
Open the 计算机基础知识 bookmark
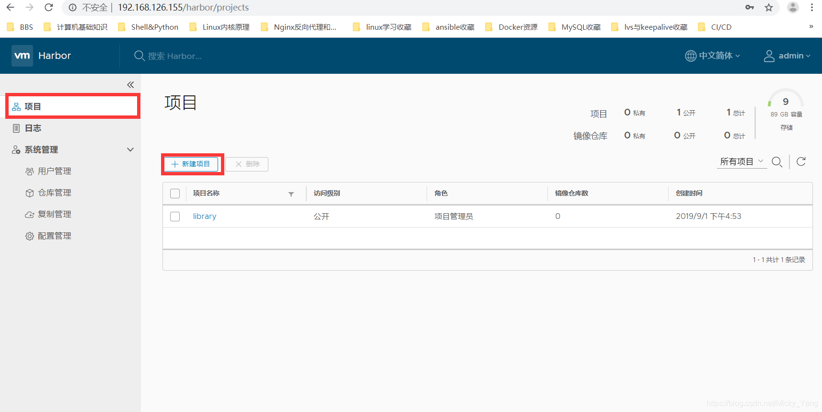coord(76,27)
